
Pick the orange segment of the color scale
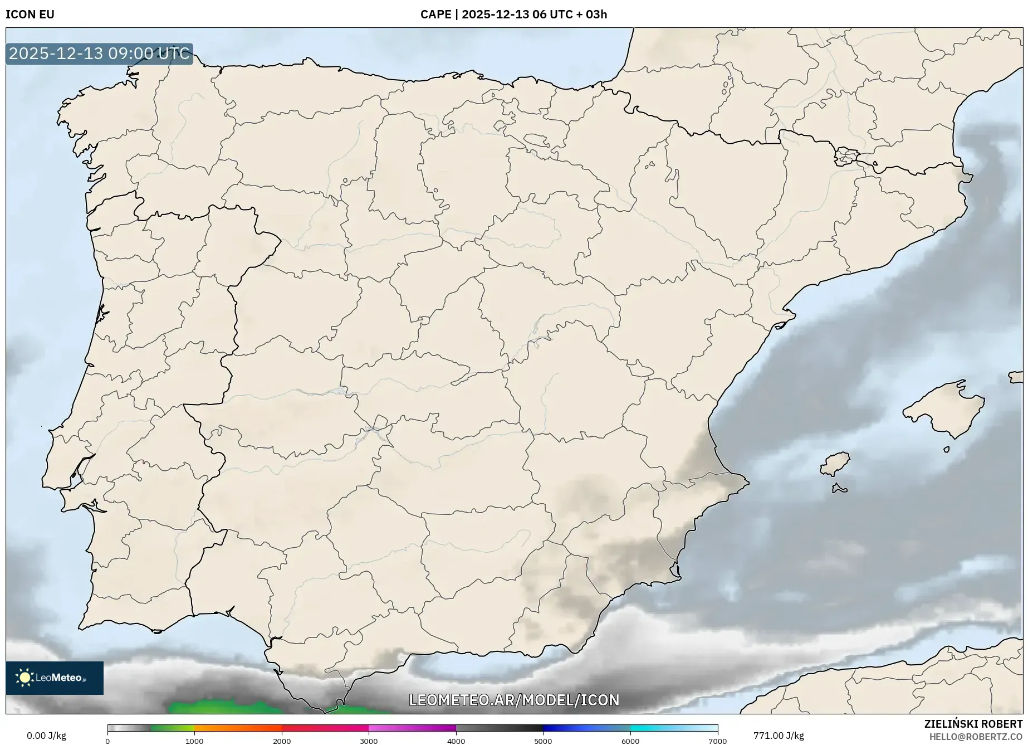(x=238, y=728)
